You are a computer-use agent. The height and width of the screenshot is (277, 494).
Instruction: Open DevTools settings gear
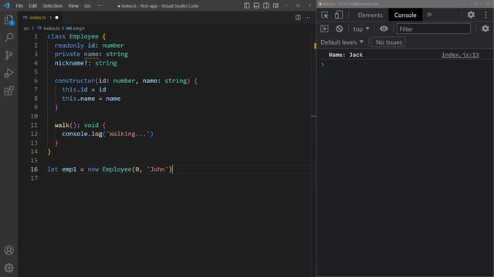(471, 15)
